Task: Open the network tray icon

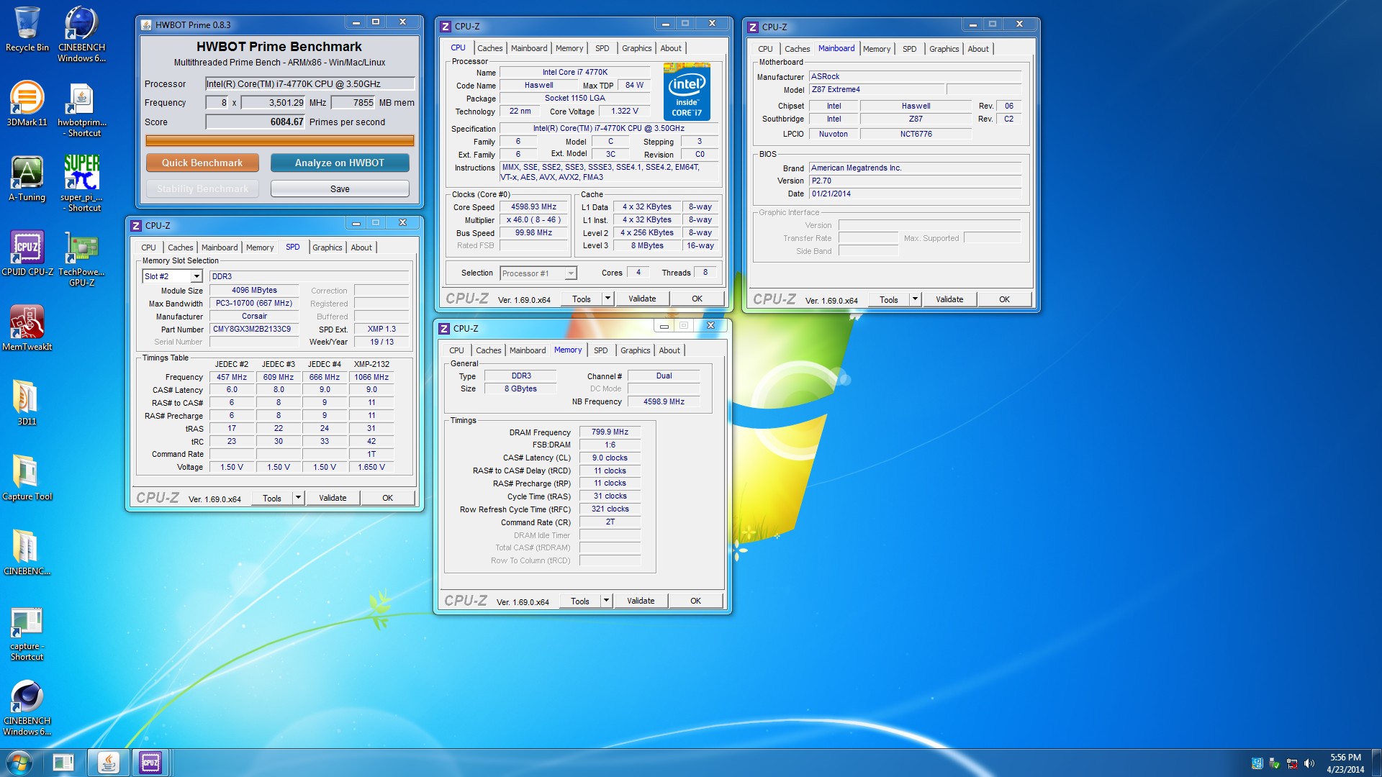Action: pos(1292,763)
